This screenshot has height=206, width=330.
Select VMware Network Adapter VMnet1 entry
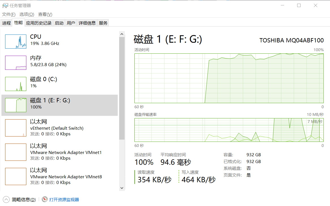click(x=66, y=152)
